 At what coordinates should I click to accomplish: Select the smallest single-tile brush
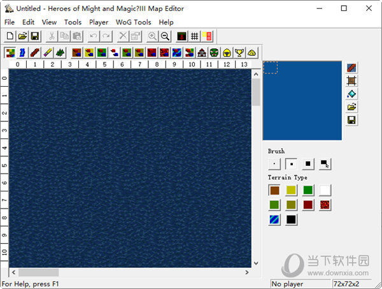click(x=274, y=164)
